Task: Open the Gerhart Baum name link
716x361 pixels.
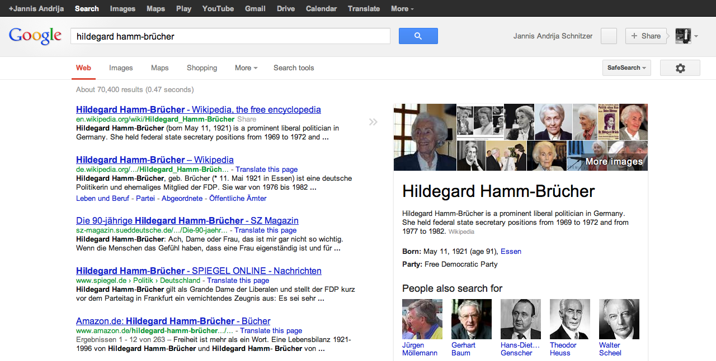Action: pyautogui.click(x=464, y=349)
